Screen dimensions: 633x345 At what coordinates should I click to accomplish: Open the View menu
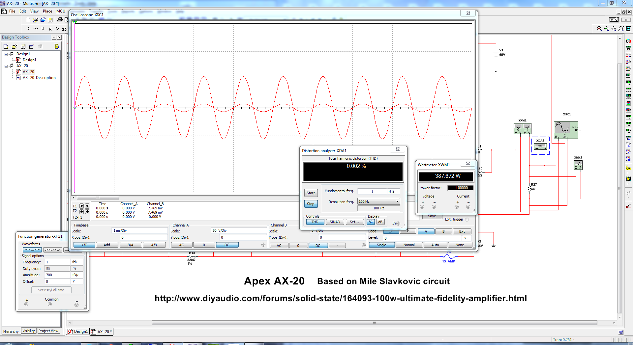[x=34, y=11]
